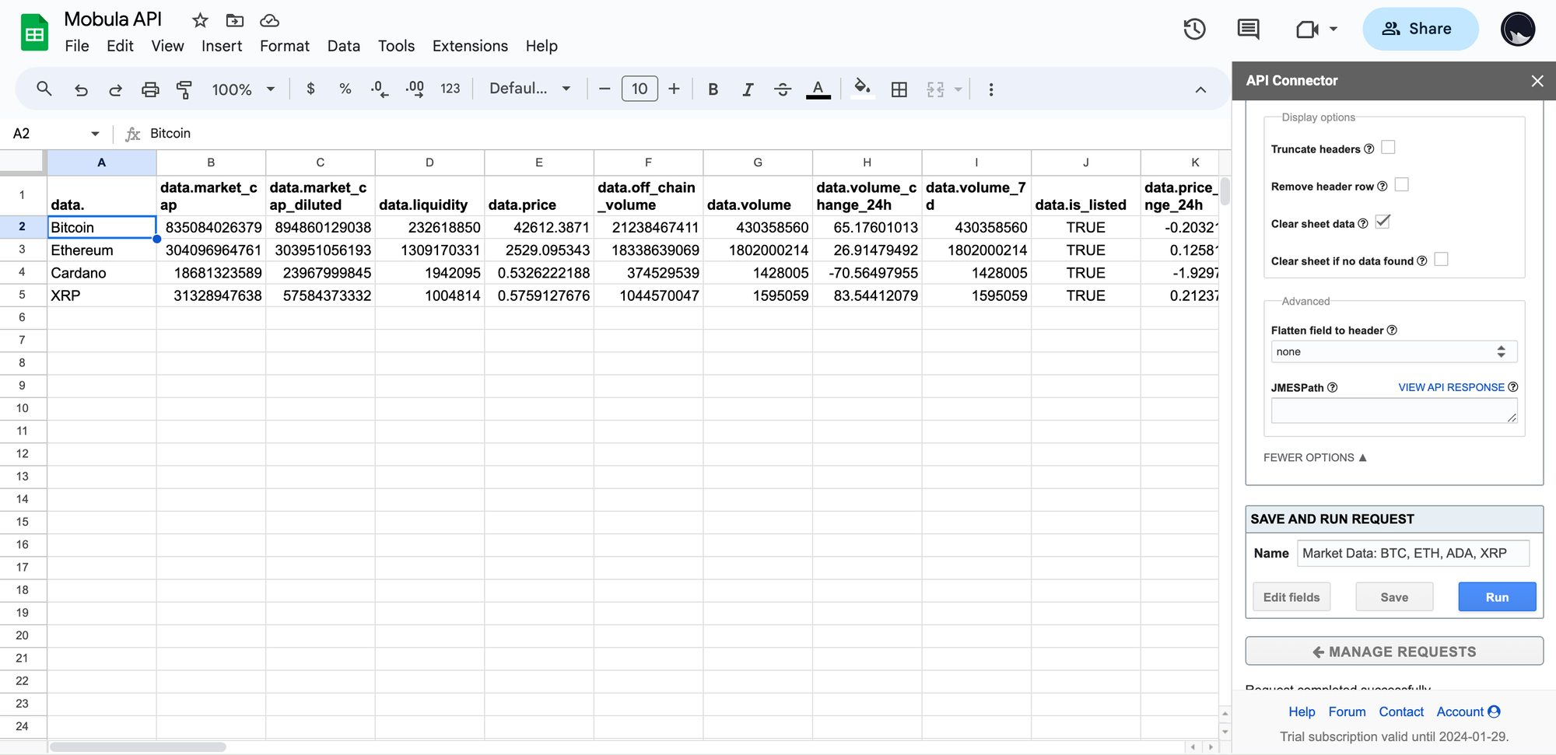Decrease font size with minus button

(x=604, y=89)
